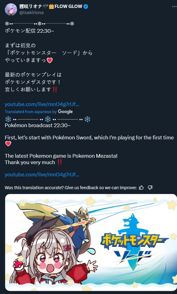This screenshot has height=294, width=177.
Task: Open the YouTube live link under English translation
Action: click(x=42, y=175)
